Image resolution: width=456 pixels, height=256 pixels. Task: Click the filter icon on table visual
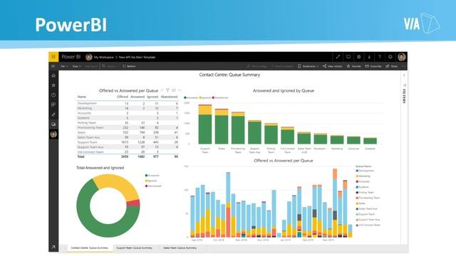168,90
